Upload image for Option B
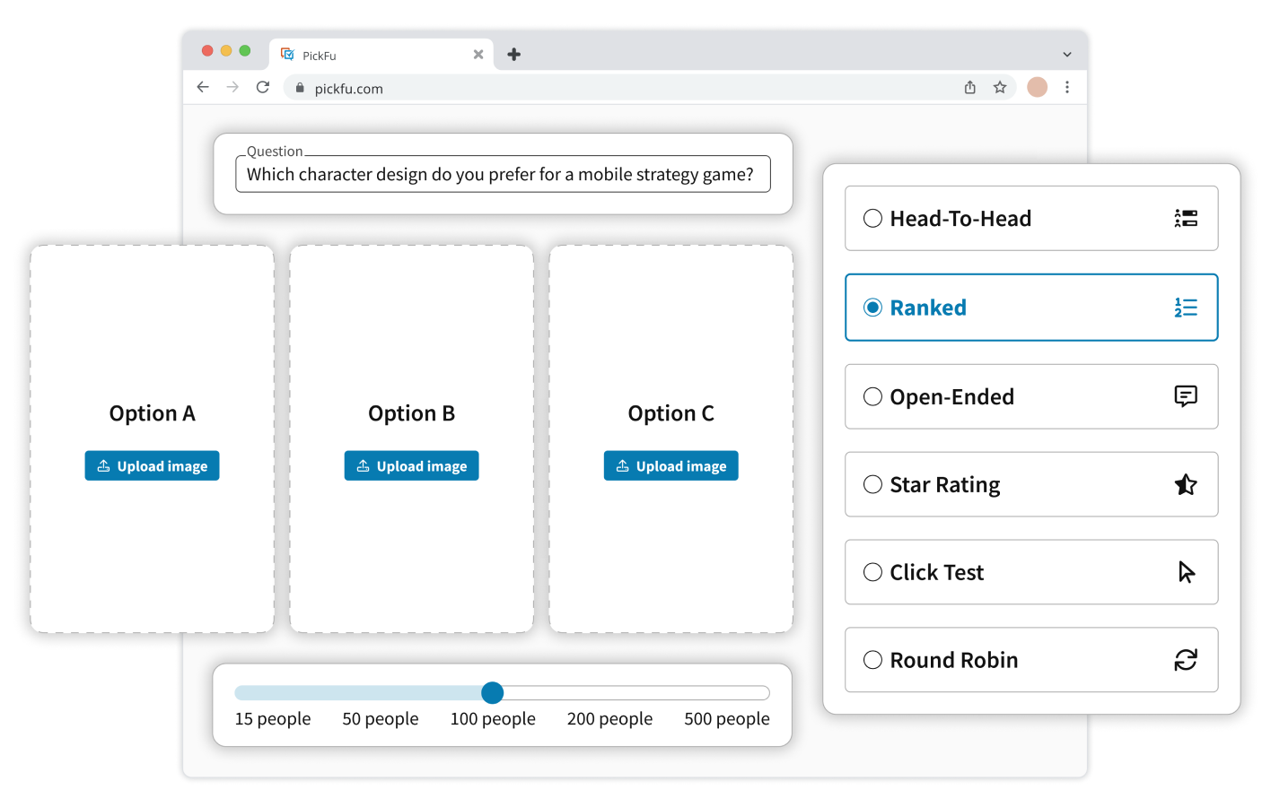 [x=411, y=465]
